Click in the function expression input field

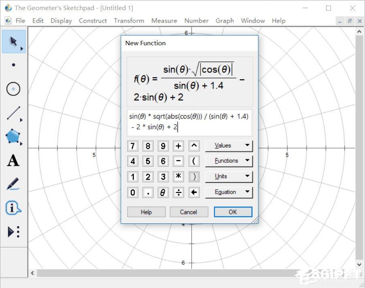190,123
